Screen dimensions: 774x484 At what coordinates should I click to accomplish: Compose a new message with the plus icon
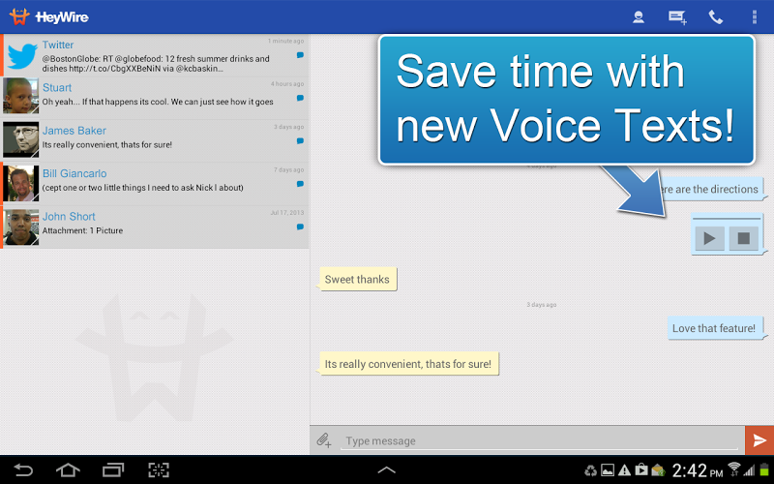click(x=677, y=17)
